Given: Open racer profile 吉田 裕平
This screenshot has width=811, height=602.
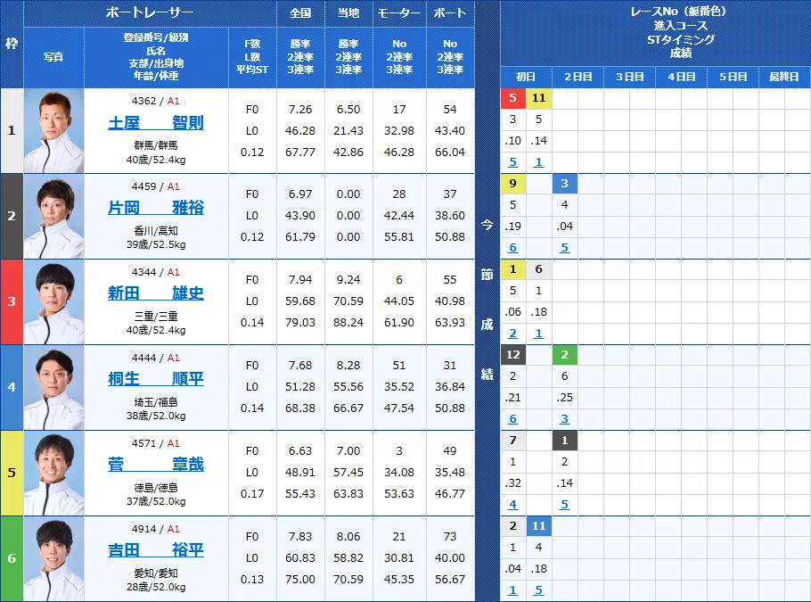Looking at the screenshot, I should [x=156, y=549].
